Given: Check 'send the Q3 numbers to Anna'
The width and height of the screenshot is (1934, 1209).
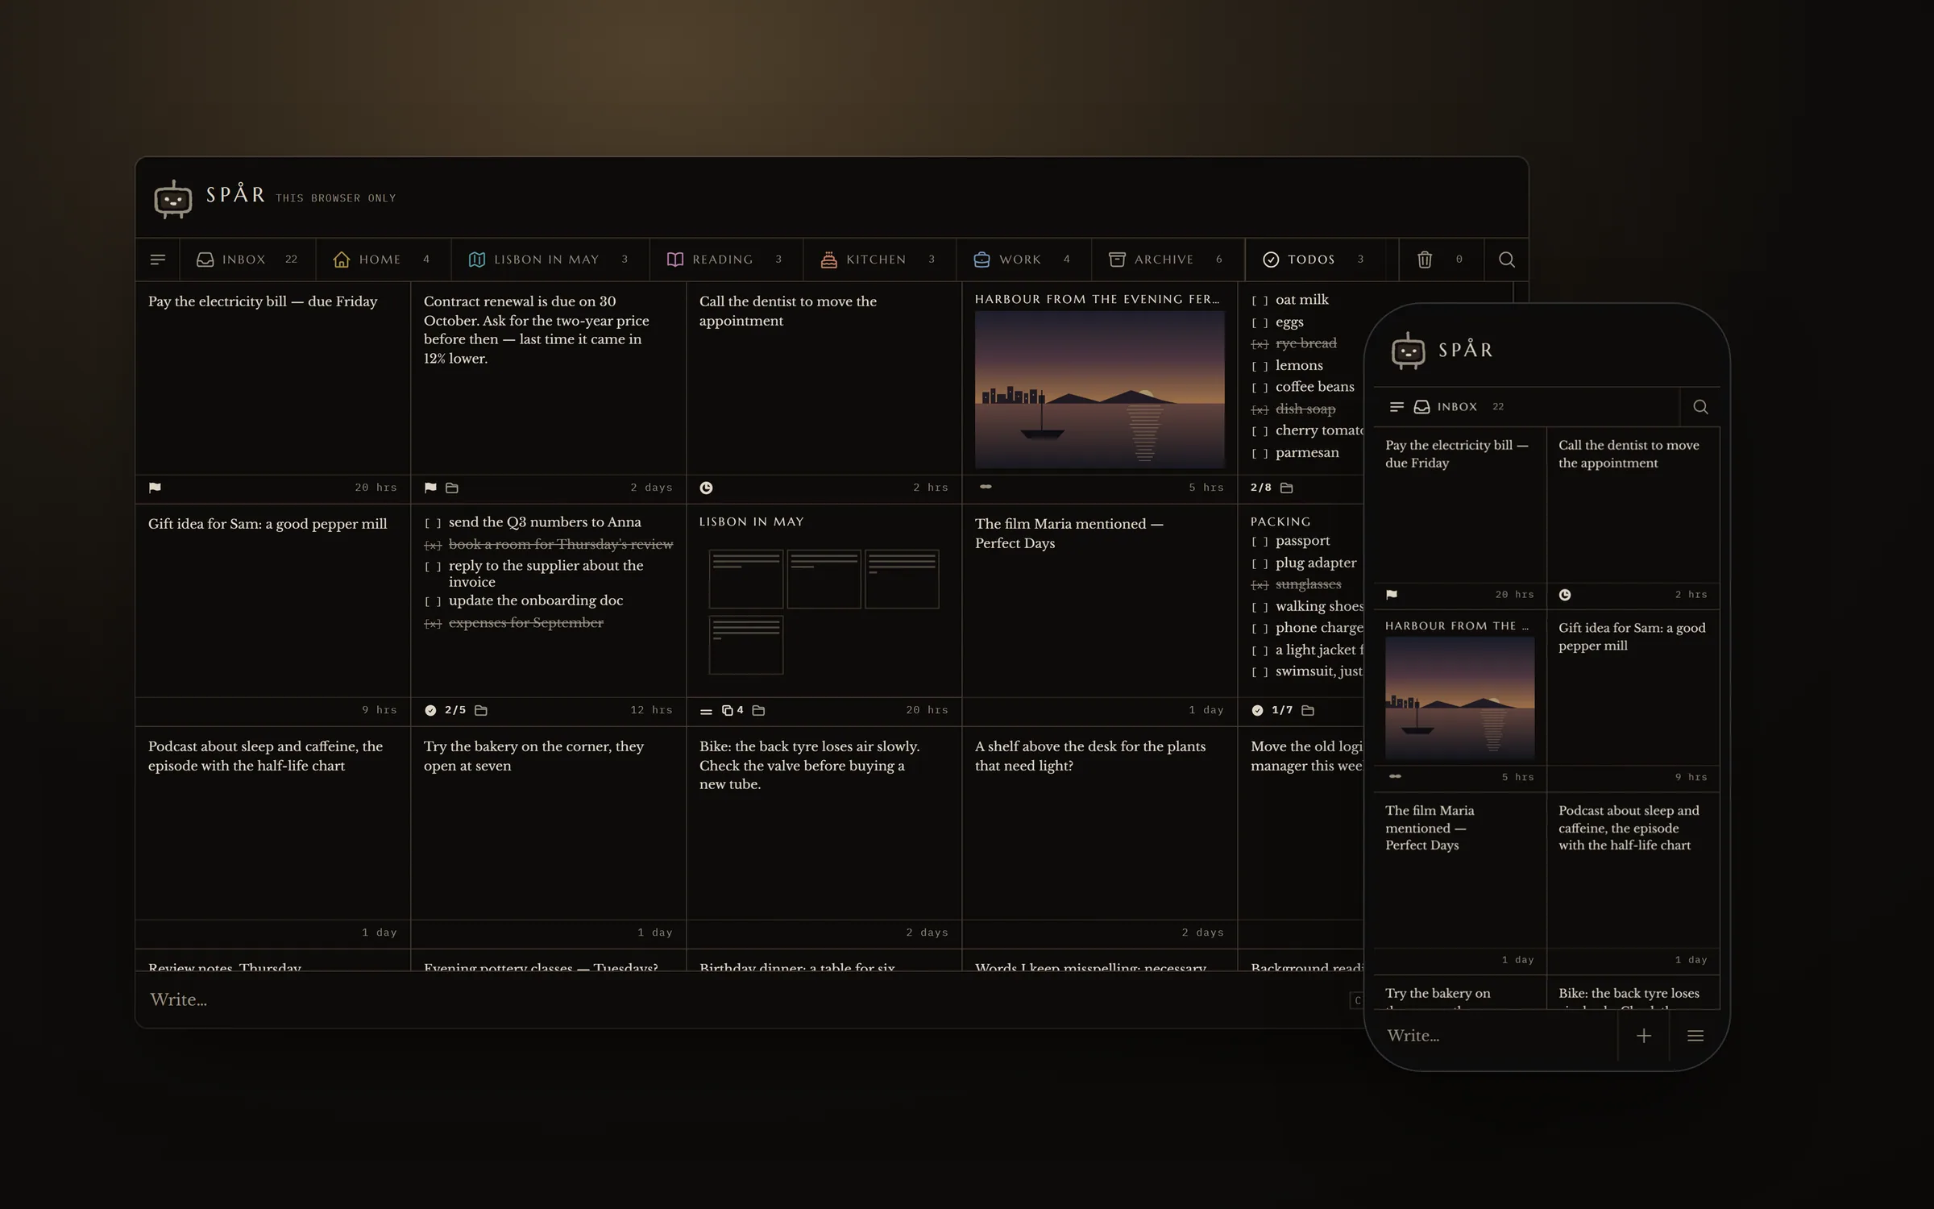Looking at the screenshot, I should [433, 523].
